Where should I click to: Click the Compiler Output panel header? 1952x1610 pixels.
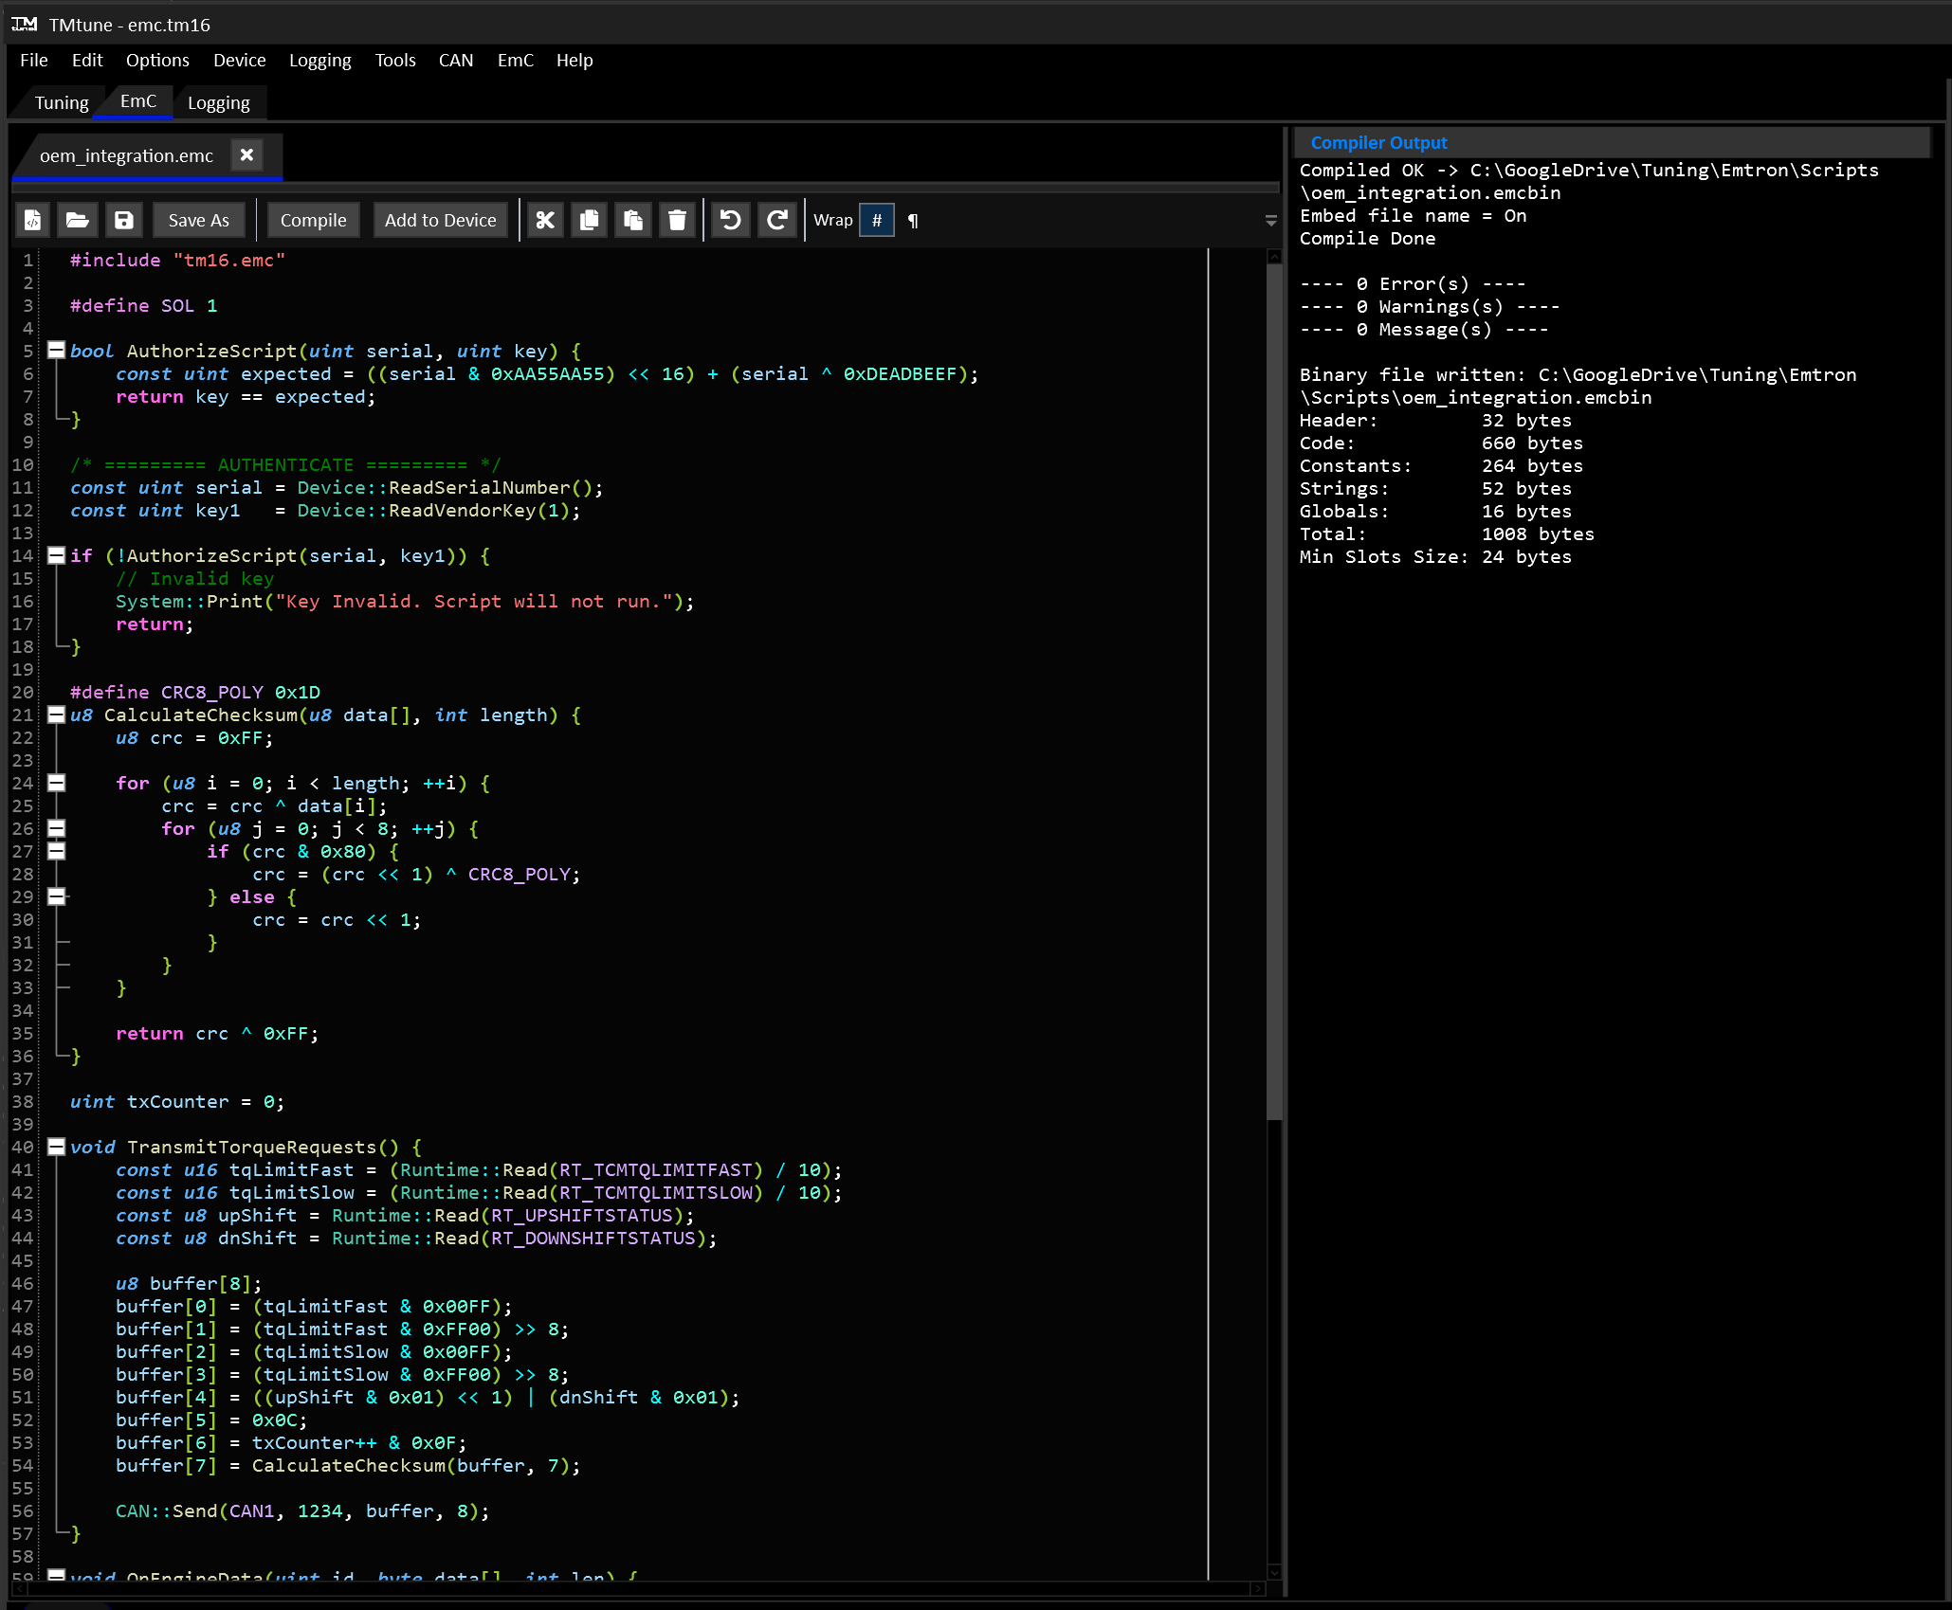pyautogui.click(x=1612, y=142)
